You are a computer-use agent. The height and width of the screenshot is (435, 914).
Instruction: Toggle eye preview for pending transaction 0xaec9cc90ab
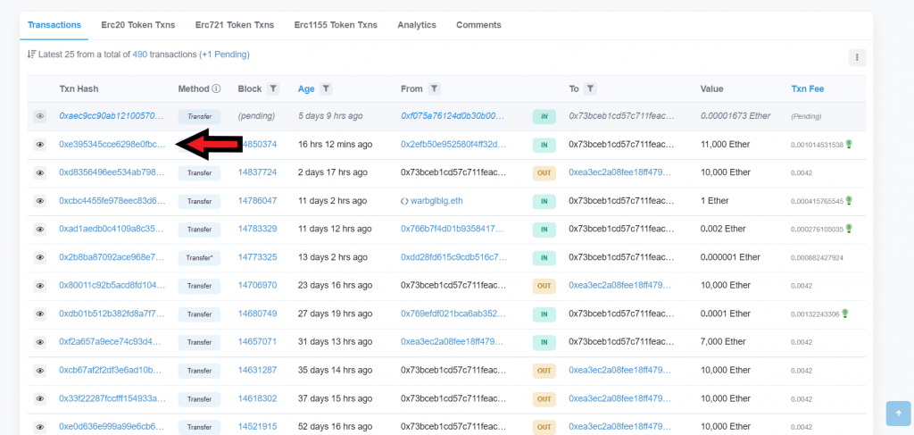[x=40, y=116]
